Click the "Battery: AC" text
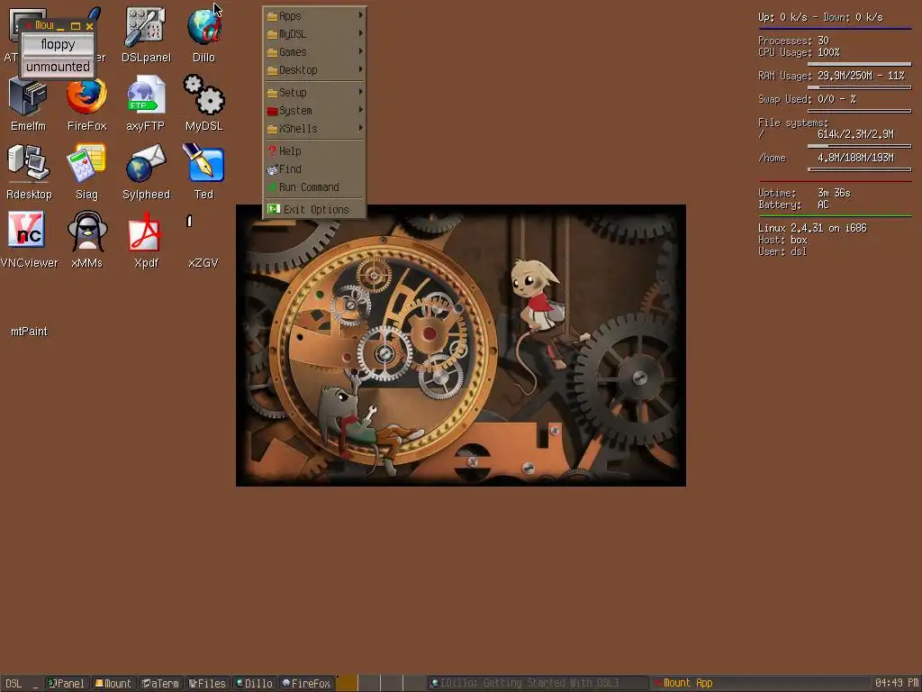Image resolution: width=922 pixels, height=692 pixels. (x=793, y=205)
